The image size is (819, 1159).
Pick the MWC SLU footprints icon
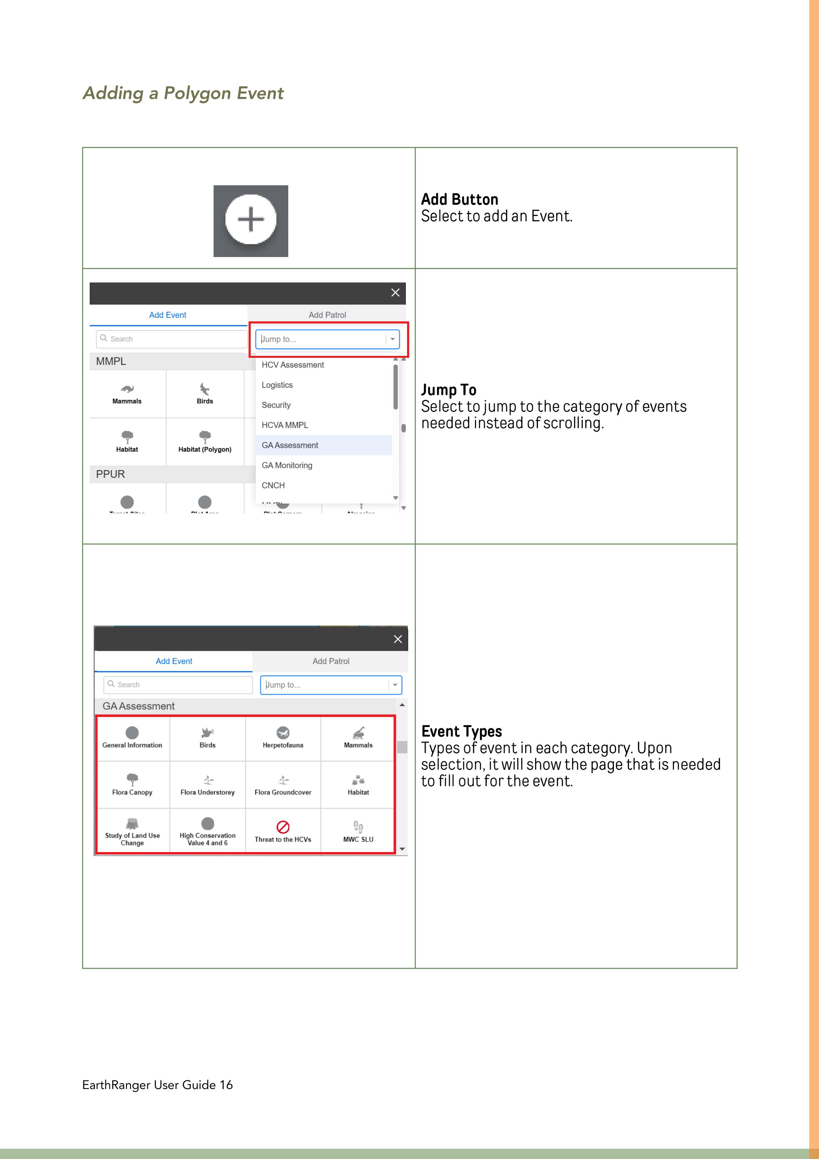click(x=358, y=827)
